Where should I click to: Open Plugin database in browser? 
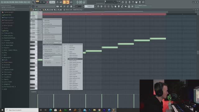point(9,18)
